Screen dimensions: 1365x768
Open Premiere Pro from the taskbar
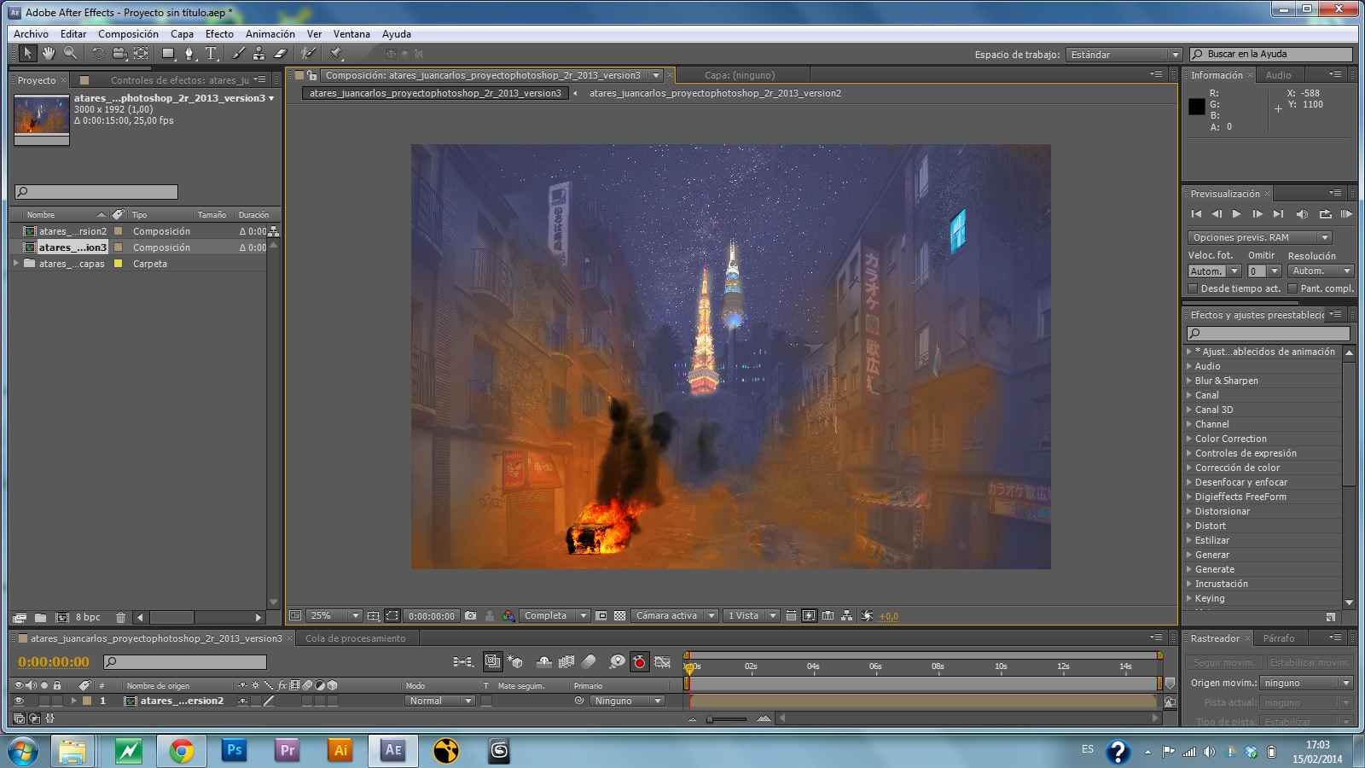pos(288,750)
